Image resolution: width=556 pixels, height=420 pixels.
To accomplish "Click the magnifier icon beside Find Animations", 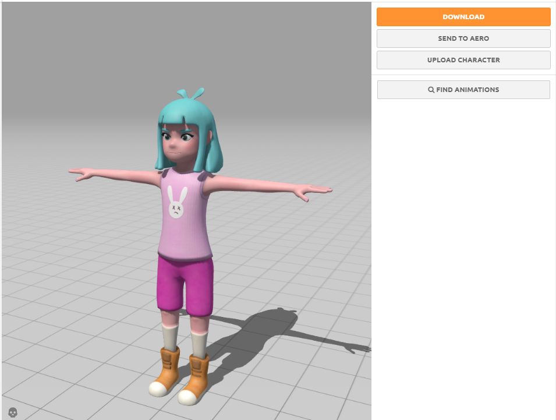I will tap(431, 90).
